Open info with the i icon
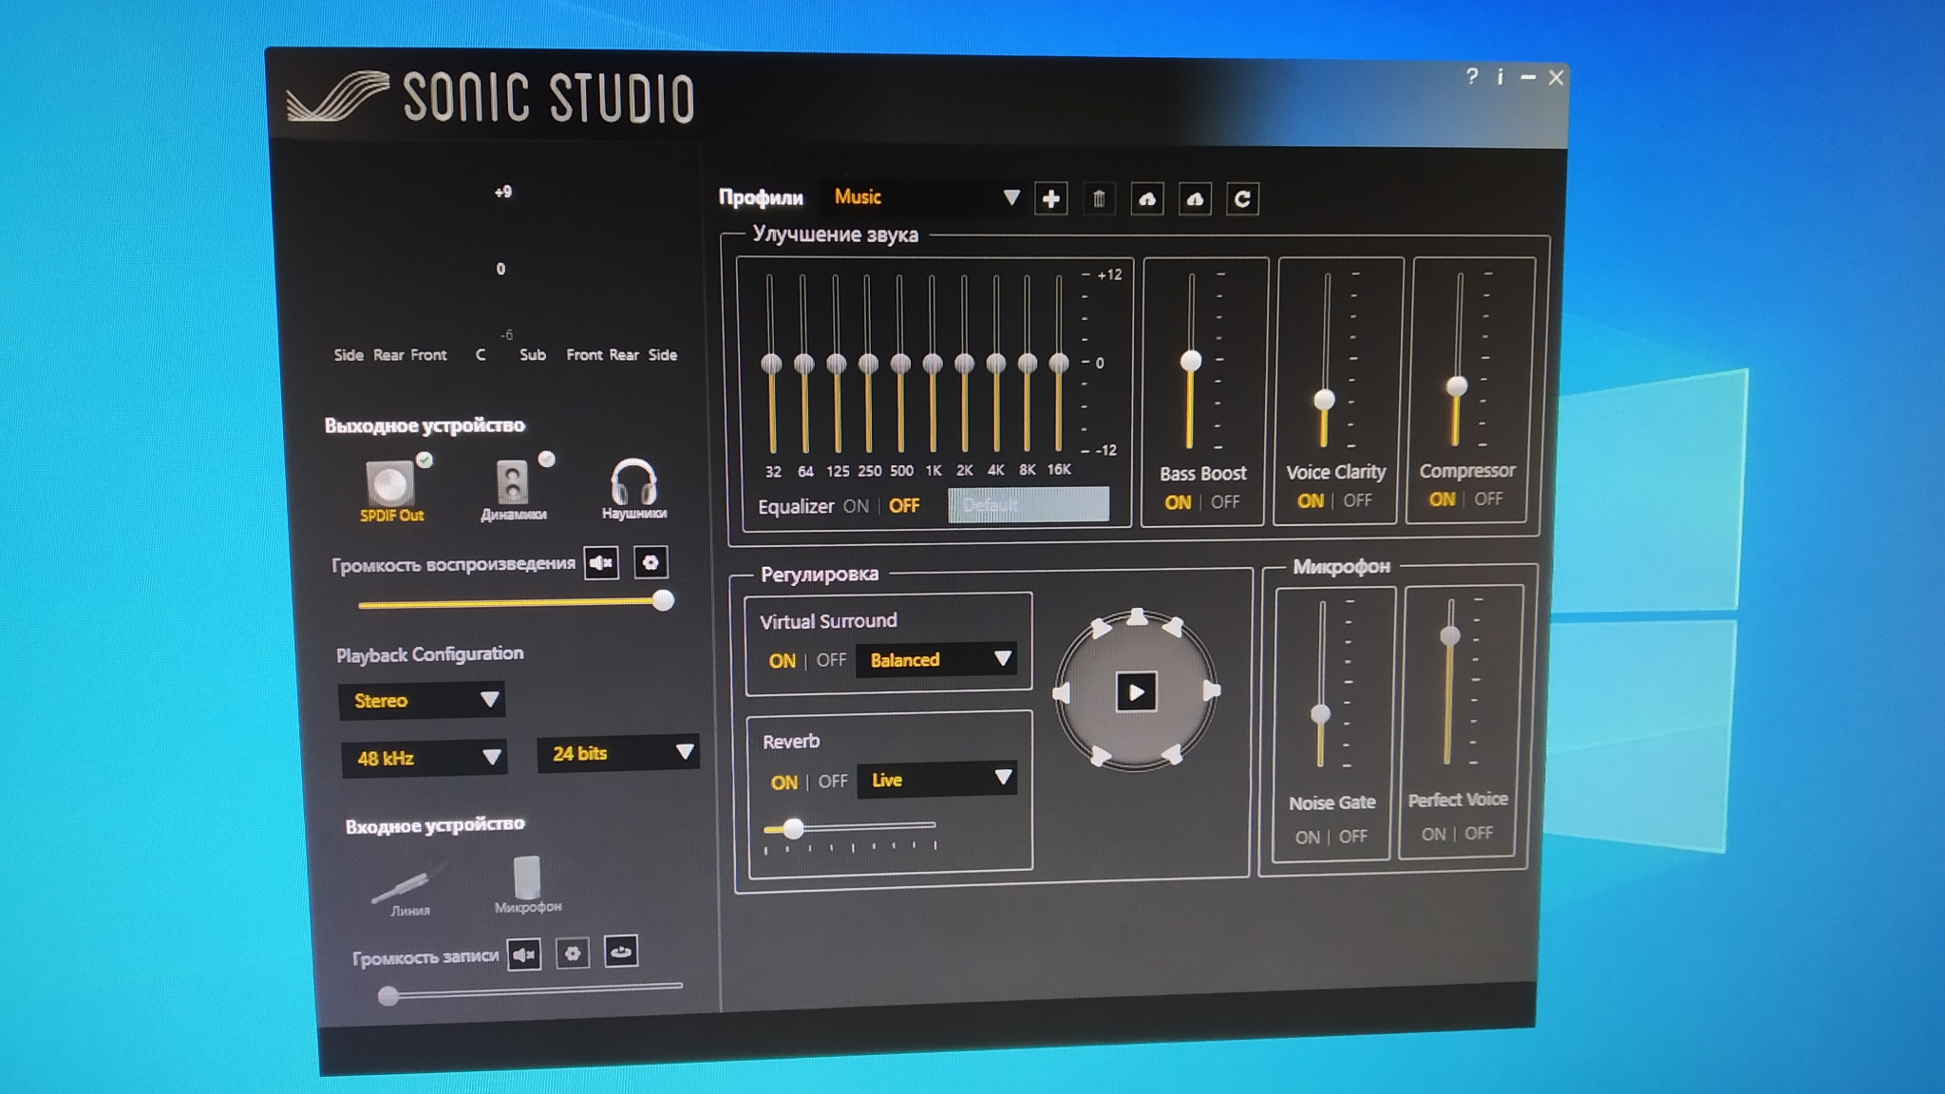The height and width of the screenshot is (1094, 1945). [1501, 77]
